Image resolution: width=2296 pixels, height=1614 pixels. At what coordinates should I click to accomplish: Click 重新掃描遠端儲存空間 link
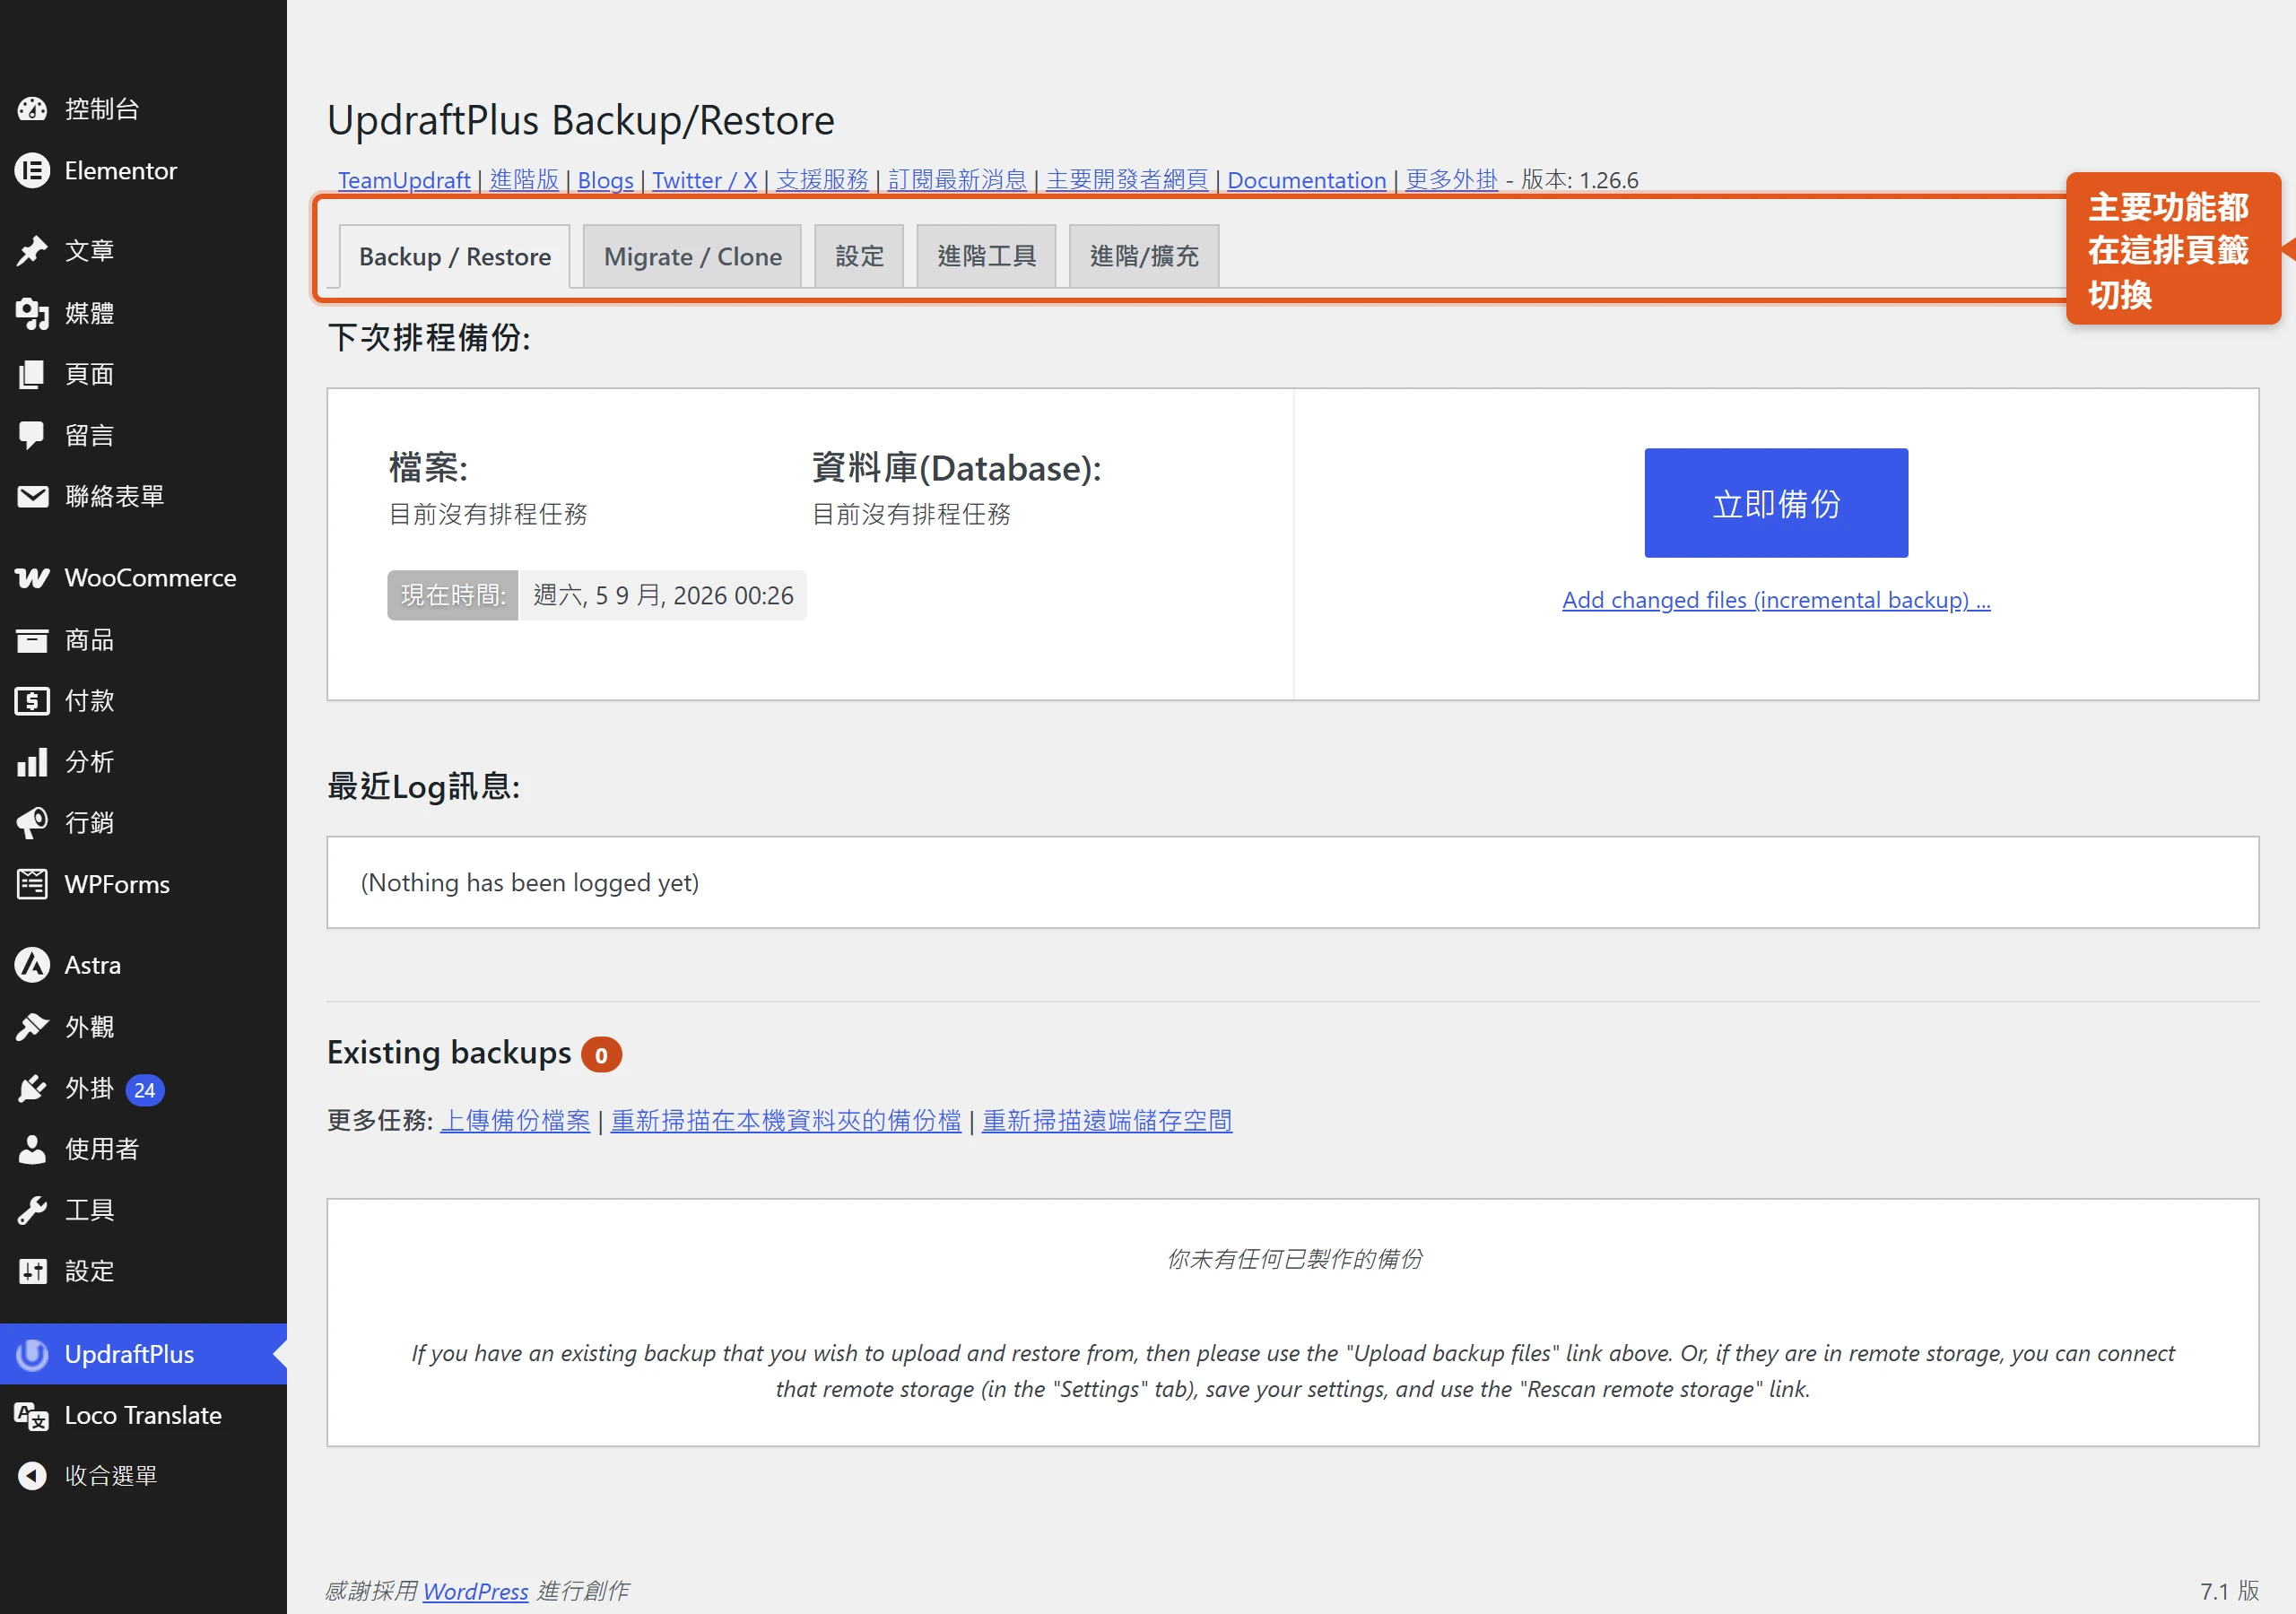tap(1107, 1121)
